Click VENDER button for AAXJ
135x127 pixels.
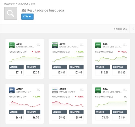coord(16,67)
